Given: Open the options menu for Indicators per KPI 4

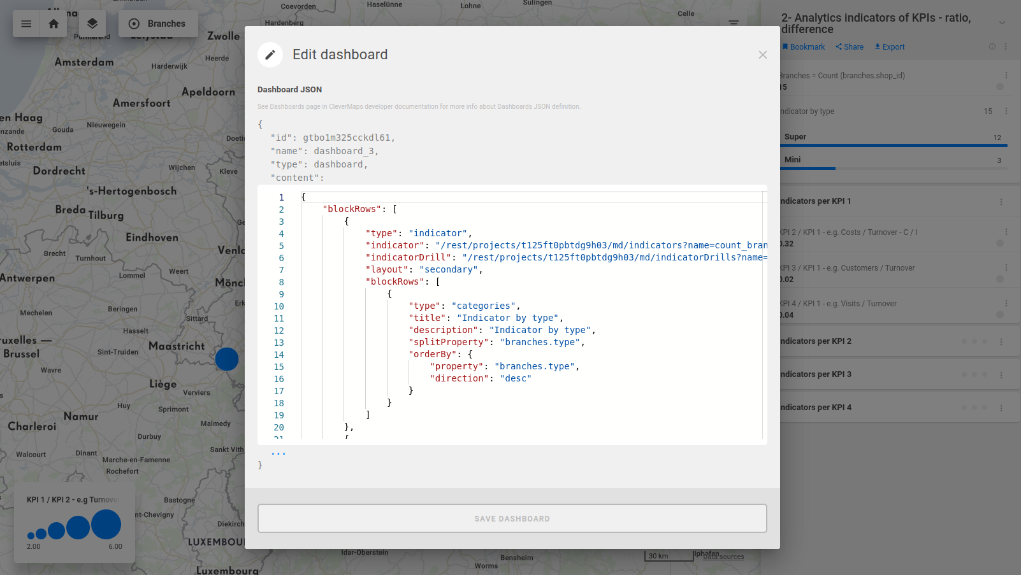Looking at the screenshot, I should point(1001,408).
